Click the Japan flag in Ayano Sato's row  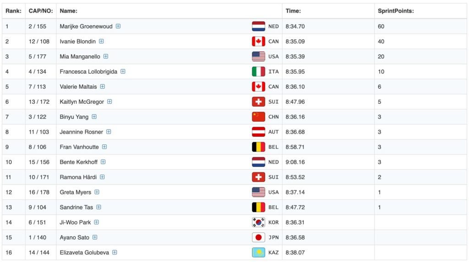(258, 237)
